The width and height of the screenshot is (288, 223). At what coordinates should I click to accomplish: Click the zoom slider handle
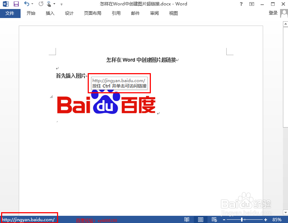(x=242, y=219)
